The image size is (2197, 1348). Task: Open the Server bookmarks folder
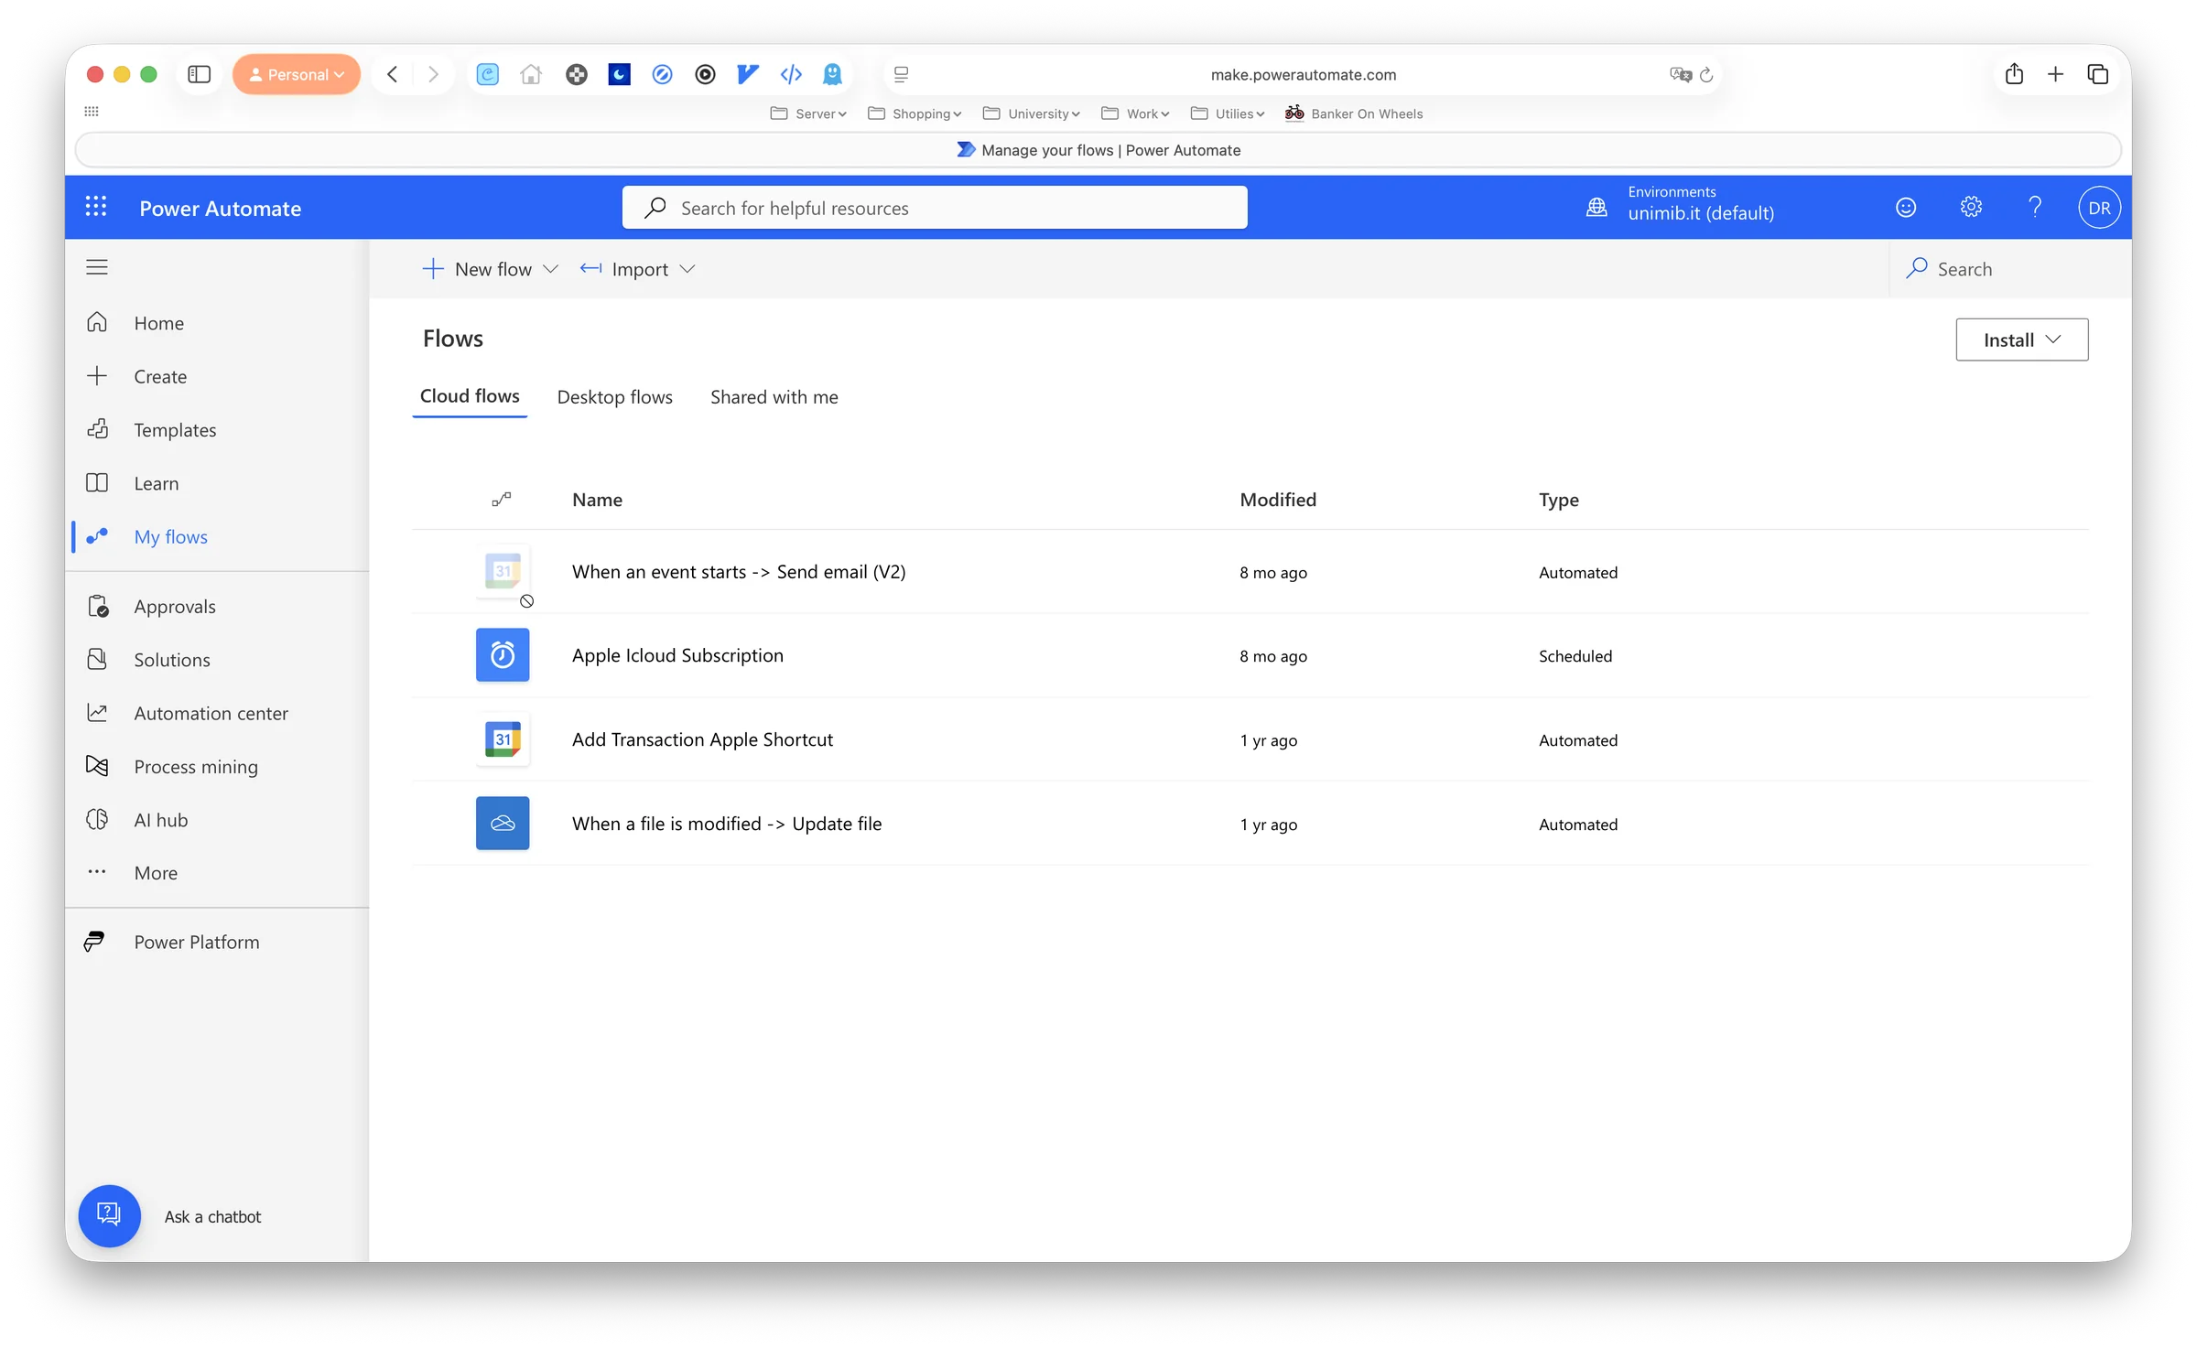click(808, 113)
